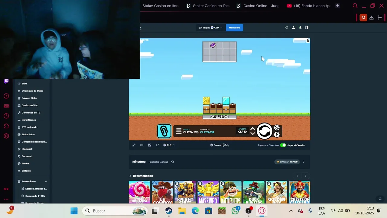387x218 pixels.
Task: Open history clock icon in Opera sidebar
Action: coord(6,116)
